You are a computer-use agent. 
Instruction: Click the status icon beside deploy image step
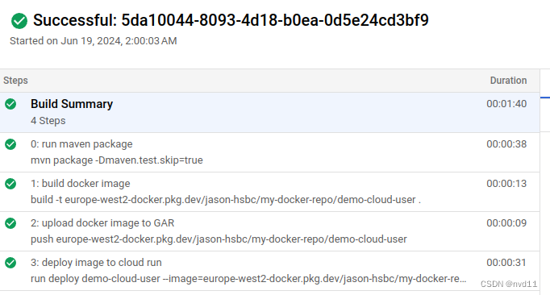pyautogui.click(x=10, y=263)
